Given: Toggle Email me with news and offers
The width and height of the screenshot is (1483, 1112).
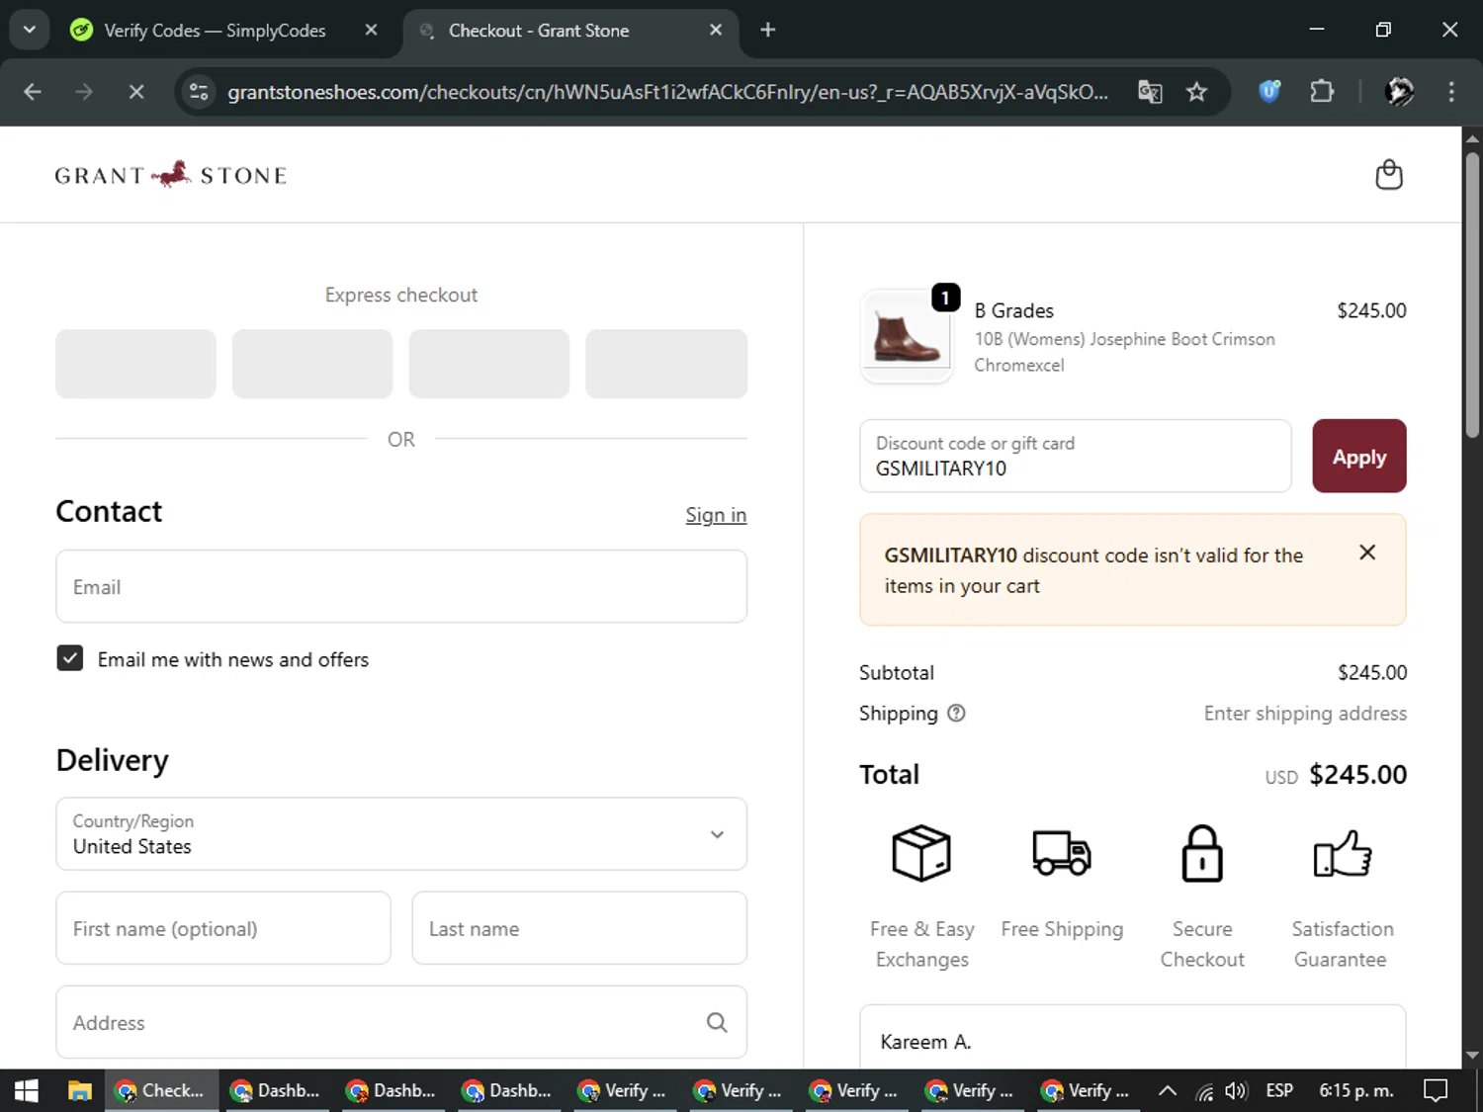Looking at the screenshot, I should (70, 658).
